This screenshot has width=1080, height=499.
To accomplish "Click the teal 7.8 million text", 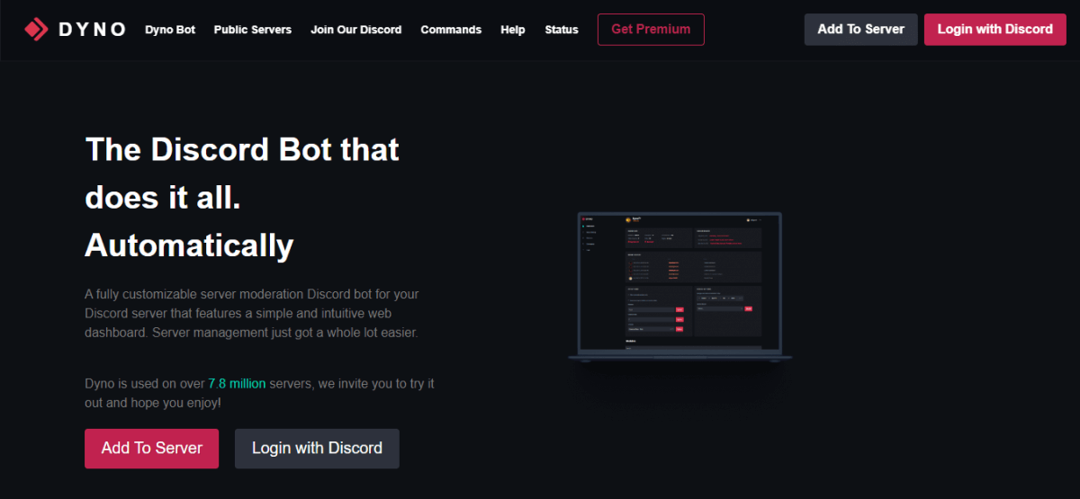I will click(x=237, y=383).
